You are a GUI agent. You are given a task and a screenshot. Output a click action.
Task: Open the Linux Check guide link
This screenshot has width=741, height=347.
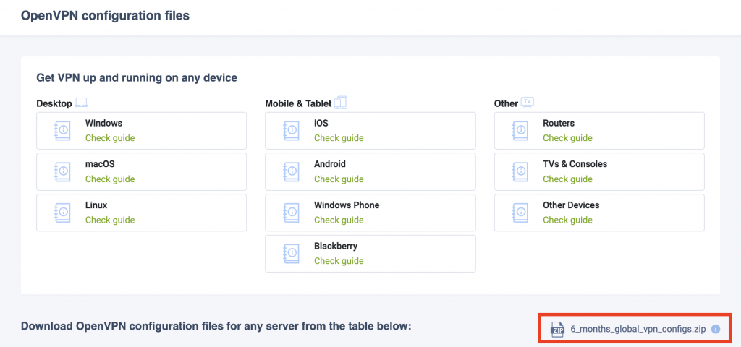point(110,220)
